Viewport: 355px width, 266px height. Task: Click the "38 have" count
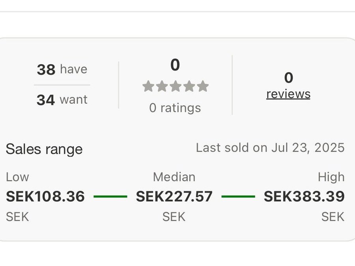(62, 69)
